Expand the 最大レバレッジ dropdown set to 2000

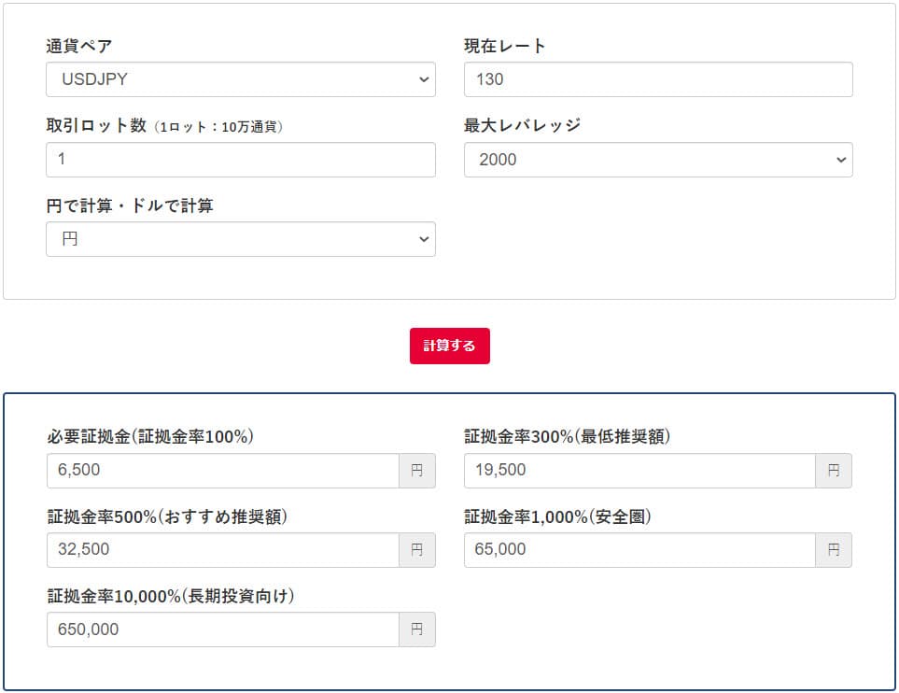(x=657, y=160)
